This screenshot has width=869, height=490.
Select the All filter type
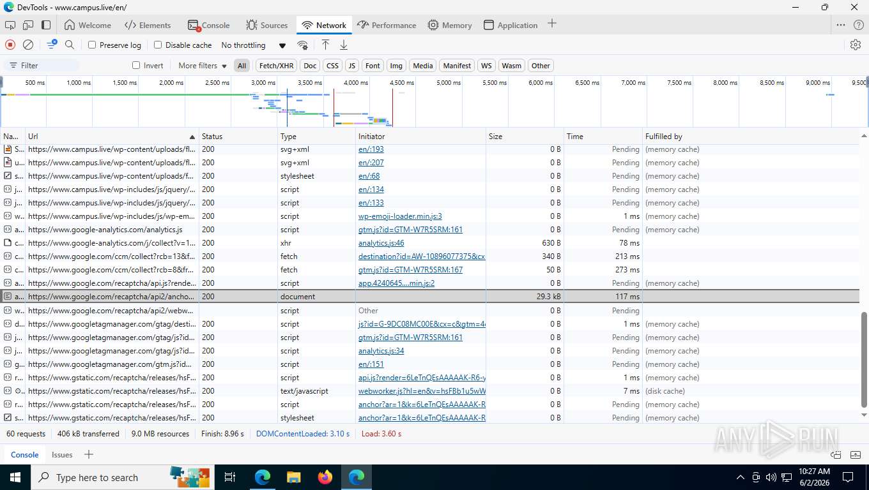point(242,66)
